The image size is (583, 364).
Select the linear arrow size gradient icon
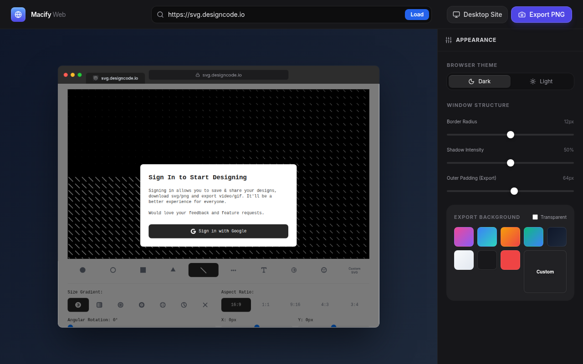click(78, 305)
